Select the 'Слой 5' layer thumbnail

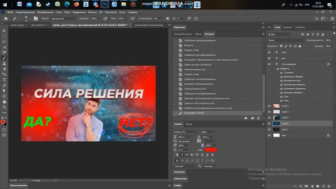(277, 118)
